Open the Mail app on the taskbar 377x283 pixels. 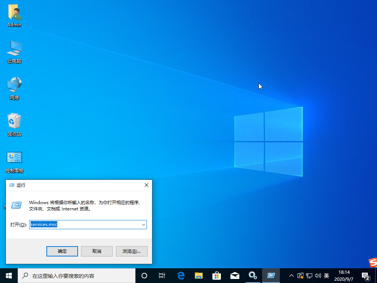pyautogui.click(x=235, y=275)
